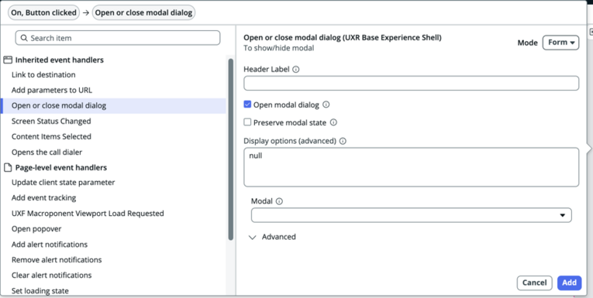Screen dimensions: 593x298
Task: Click the To show/hide modal description
Action: pos(279,48)
